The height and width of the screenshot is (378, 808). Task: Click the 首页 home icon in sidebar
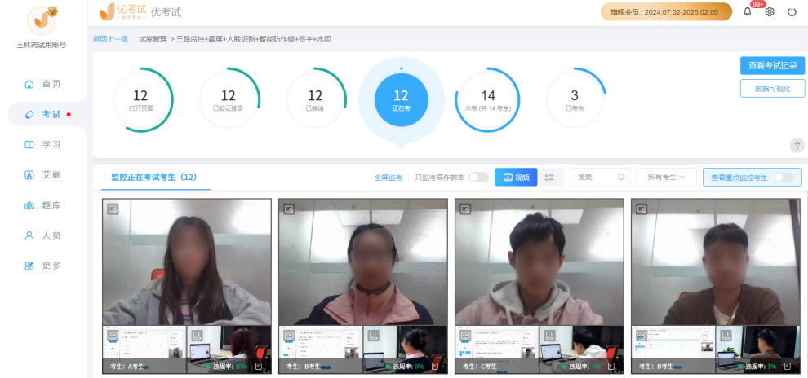tap(29, 84)
